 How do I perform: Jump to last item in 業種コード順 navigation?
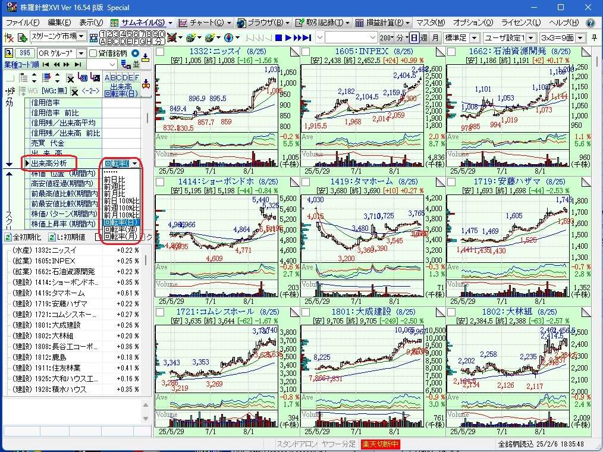click(78, 65)
